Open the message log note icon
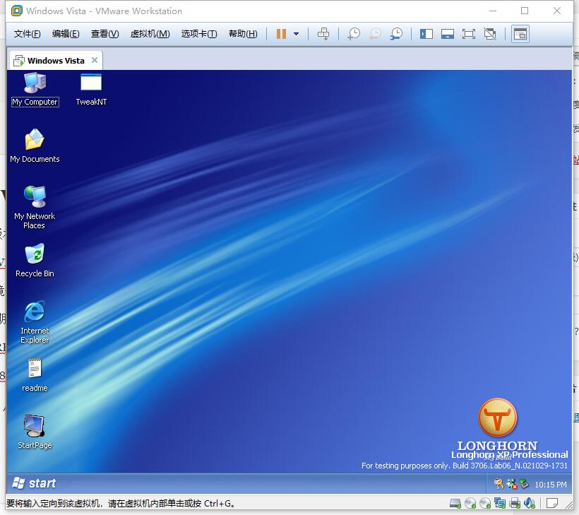The width and height of the screenshot is (579, 515). (551, 503)
